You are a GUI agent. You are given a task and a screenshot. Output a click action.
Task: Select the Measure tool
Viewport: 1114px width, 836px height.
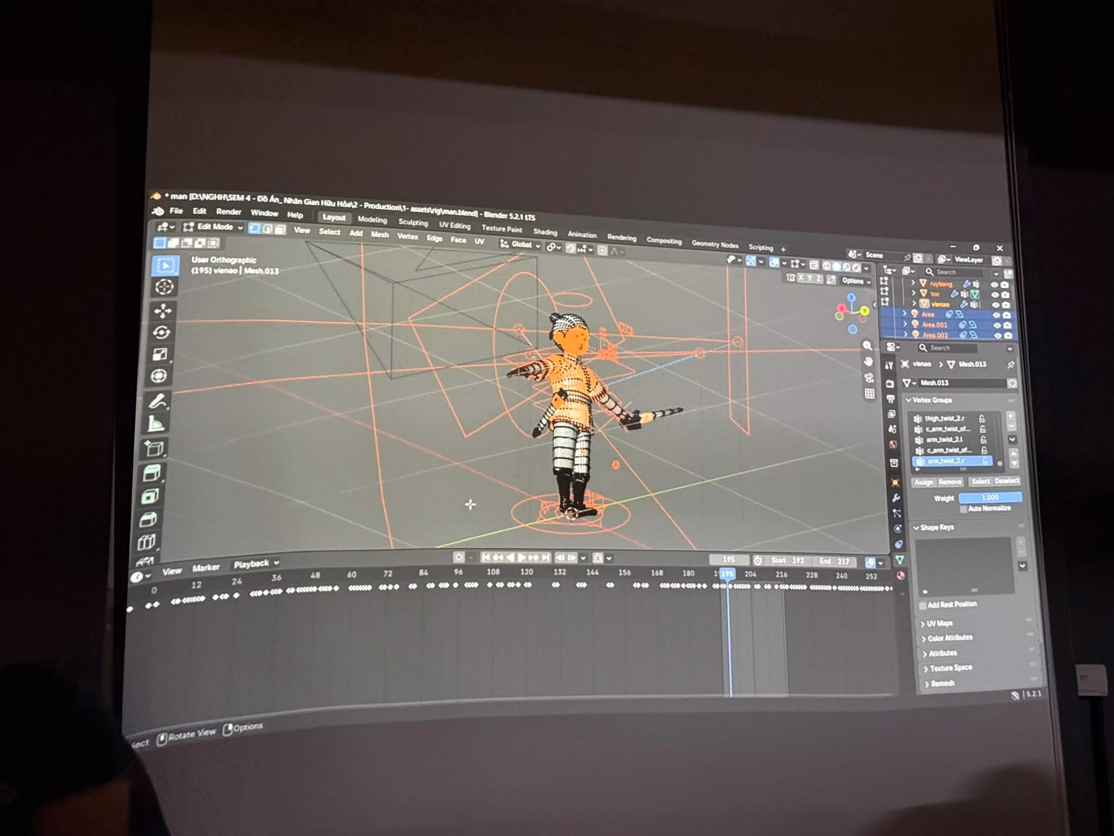point(156,423)
